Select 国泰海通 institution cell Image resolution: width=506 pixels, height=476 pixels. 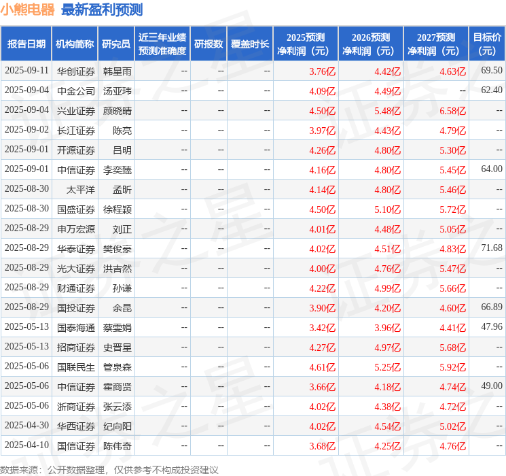[x=76, y=328]
